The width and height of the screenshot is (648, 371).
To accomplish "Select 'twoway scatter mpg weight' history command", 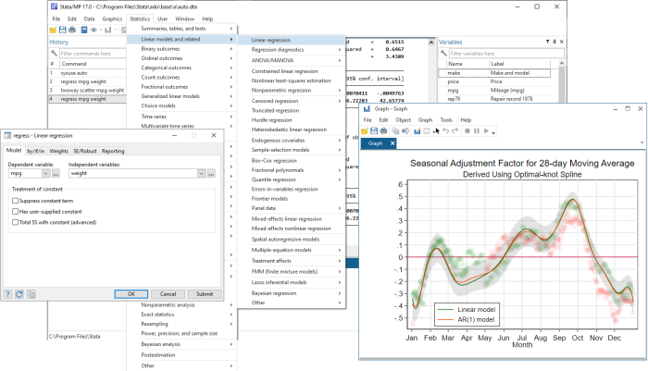I will click(x=88, y=90).
